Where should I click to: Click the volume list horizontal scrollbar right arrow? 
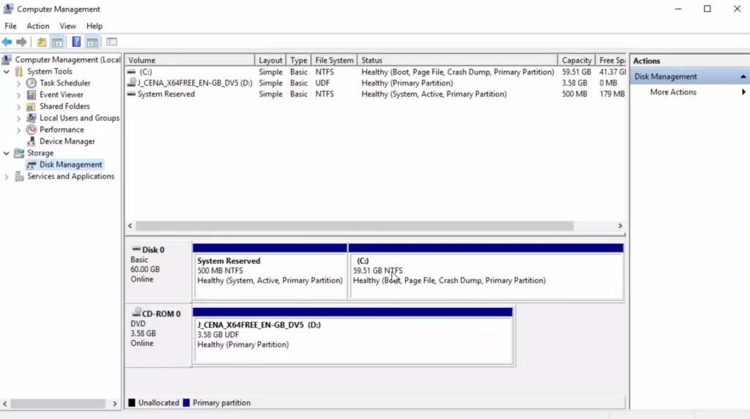pos(620,226)
